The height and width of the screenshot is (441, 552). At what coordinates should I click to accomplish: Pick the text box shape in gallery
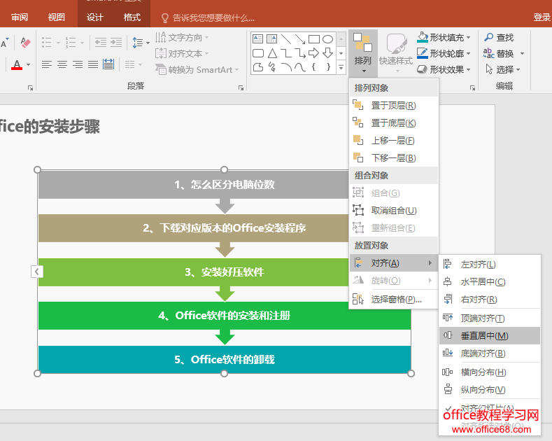pyautogui.click(x=258, y=38)
